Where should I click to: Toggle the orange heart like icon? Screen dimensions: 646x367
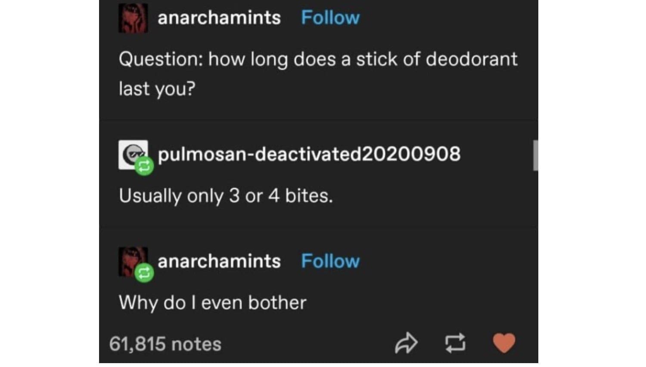504,343
